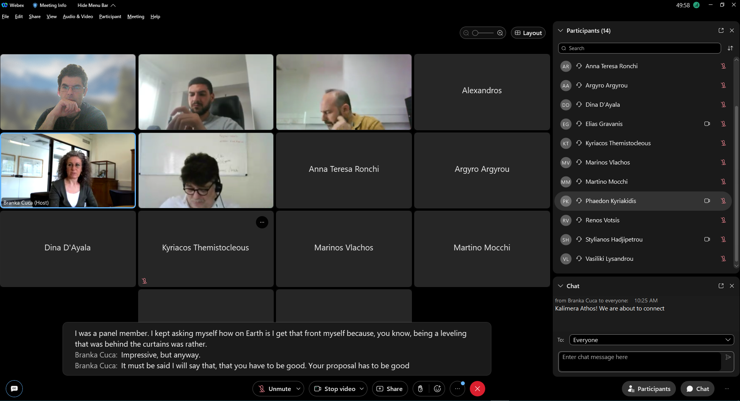Expand the Unmute audio options arrow

click(298, 389)
